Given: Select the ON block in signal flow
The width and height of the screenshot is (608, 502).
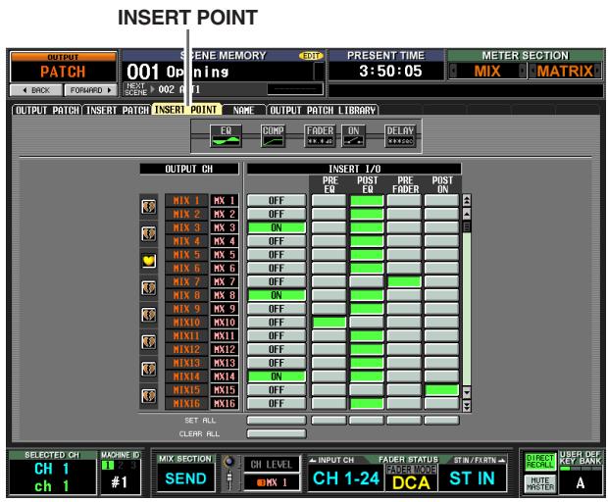Looking at the screenshot, I should click(x=353, y=135).
